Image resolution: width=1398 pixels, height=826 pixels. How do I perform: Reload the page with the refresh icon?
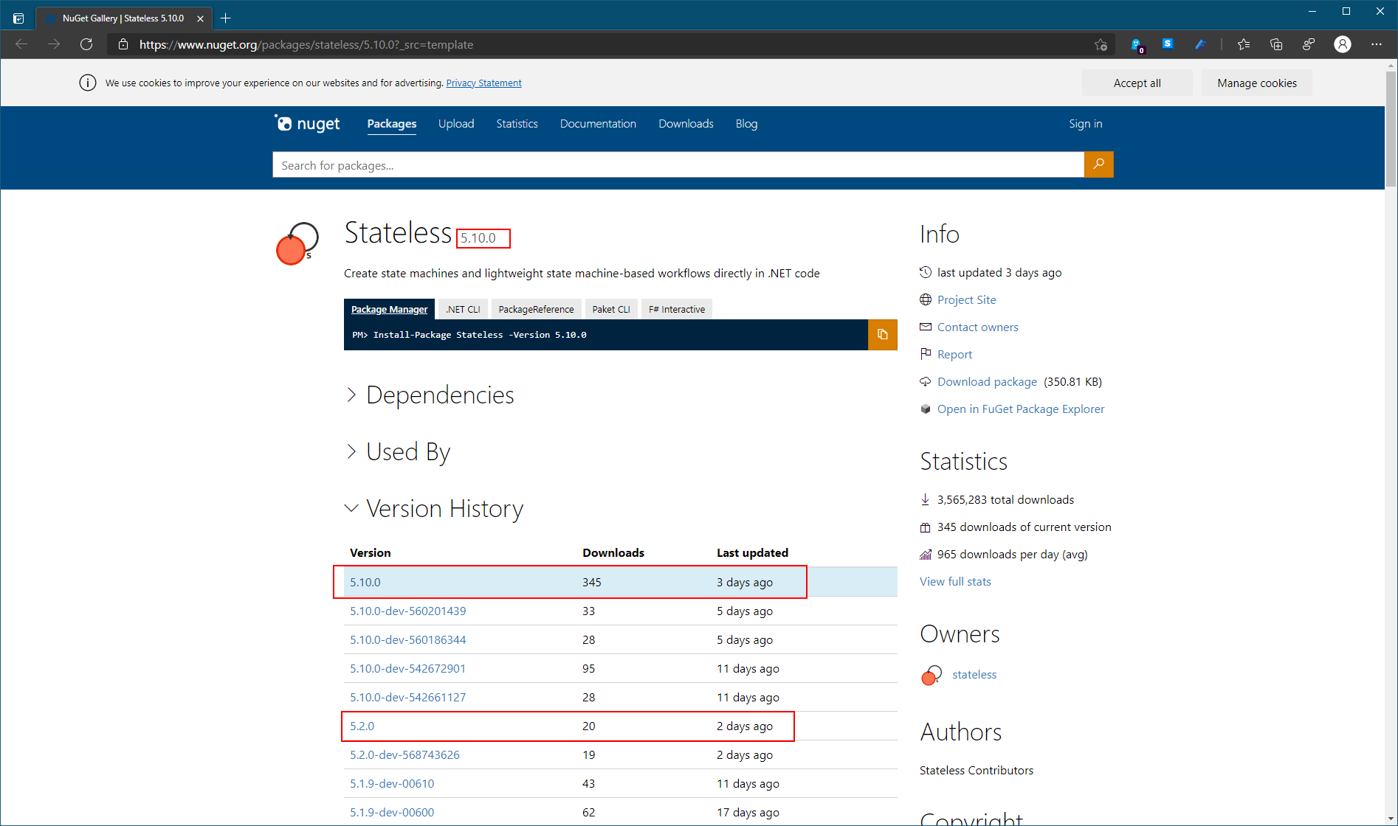86,44
